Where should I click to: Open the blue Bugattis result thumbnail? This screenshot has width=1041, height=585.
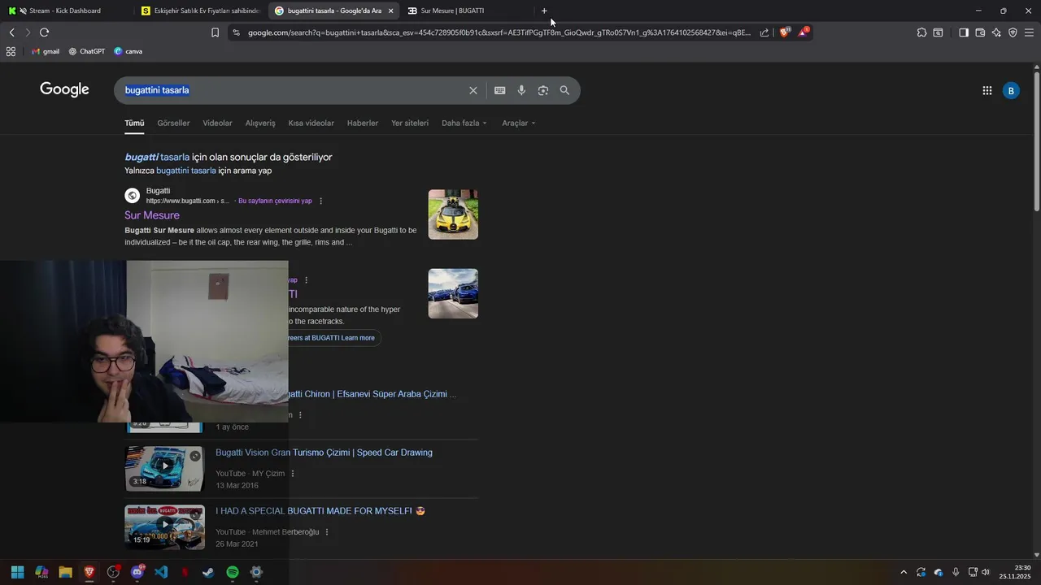coord(453,293)
